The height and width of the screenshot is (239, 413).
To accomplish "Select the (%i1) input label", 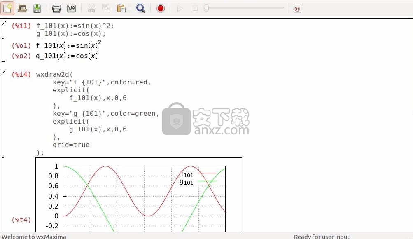I will point(21,26).
